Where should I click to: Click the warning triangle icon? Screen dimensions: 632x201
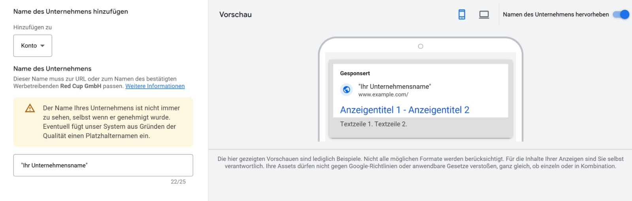coord(30,108)
